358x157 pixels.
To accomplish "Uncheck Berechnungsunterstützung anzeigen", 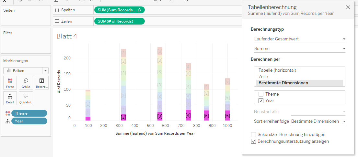I will 254,141.
